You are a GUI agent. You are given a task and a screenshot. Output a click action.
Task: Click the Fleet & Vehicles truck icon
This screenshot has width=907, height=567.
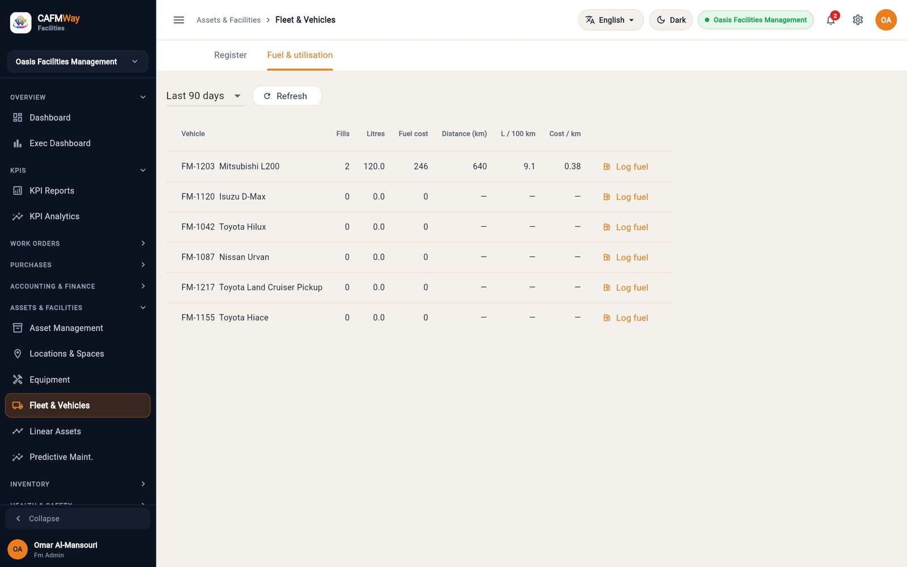coord(18,405)
